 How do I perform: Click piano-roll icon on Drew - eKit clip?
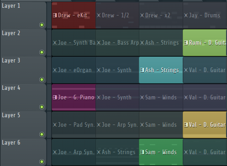click(x=55, y=15)
